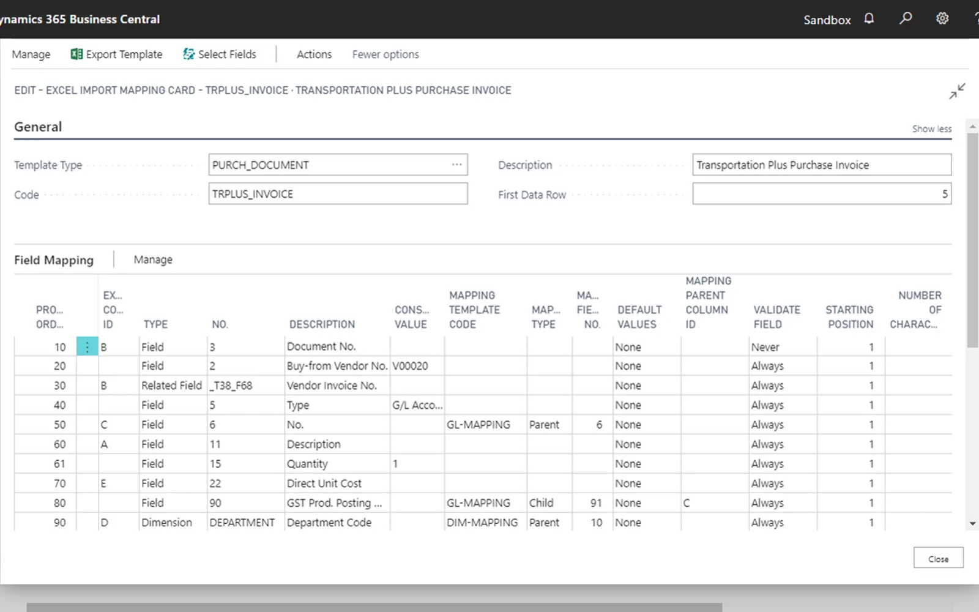The width and height of the screenshot is (979, 612).
Task: Click the 'Related Field' type cell
Action: click(x=173, y=386)
